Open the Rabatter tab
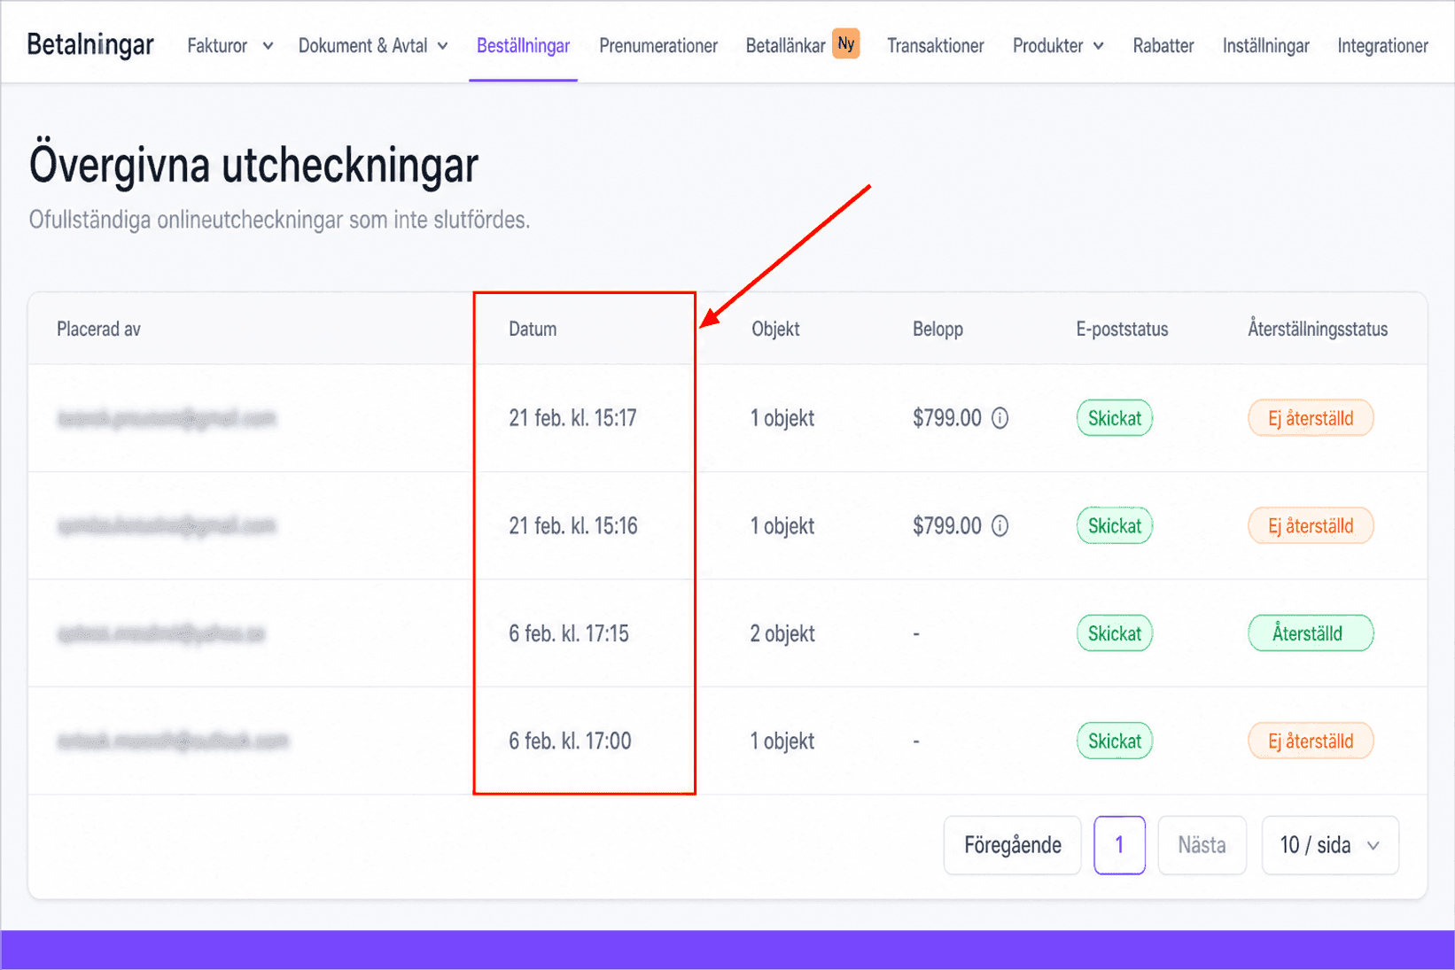Image resolution: width=1455 pixels, height=970 pixels. [x=1163, y=46]
